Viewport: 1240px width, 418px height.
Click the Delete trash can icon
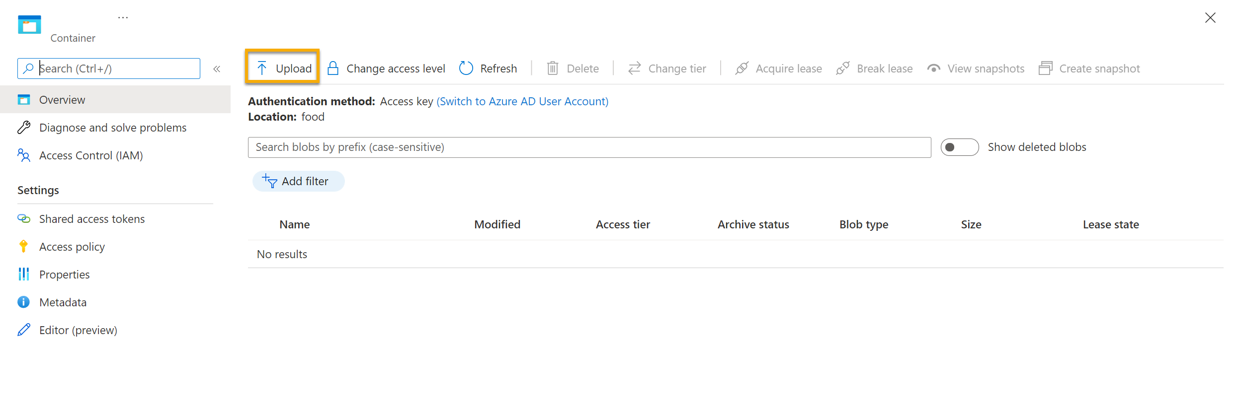click(552, 69)
